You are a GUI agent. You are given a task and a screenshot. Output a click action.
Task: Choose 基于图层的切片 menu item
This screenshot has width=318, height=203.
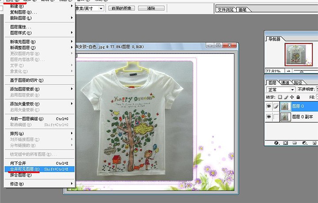pos(40,80)
